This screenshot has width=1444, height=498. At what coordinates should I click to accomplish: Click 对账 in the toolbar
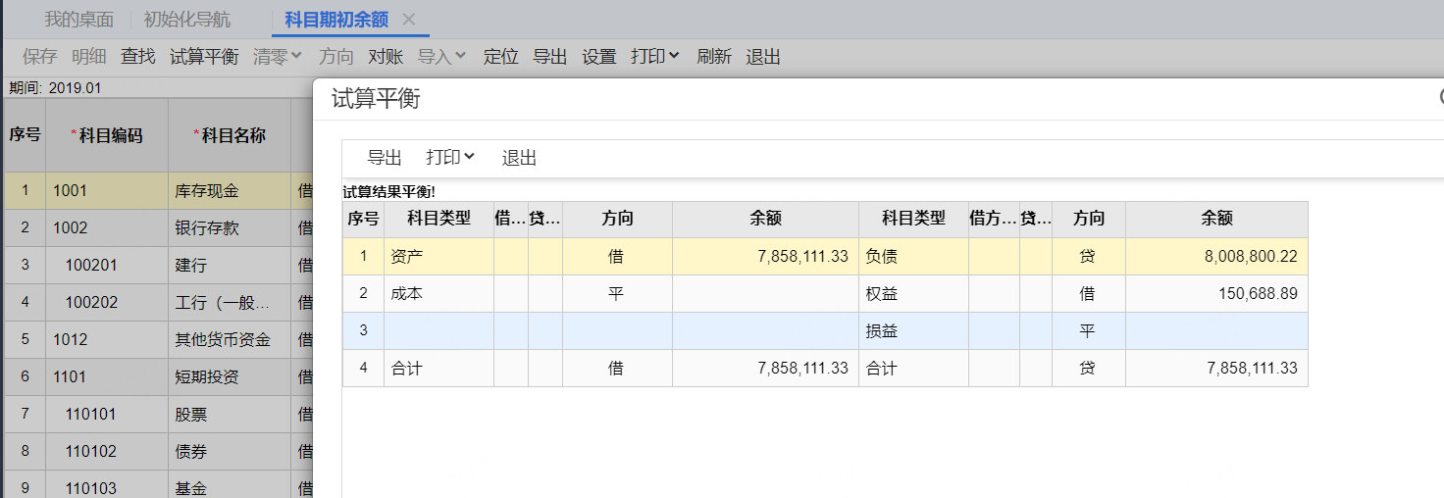click(386, 57)
